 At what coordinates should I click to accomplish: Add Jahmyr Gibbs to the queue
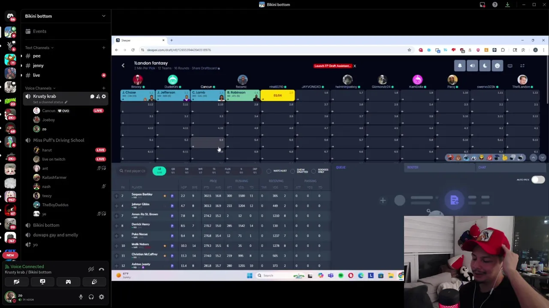pos(116,206)
